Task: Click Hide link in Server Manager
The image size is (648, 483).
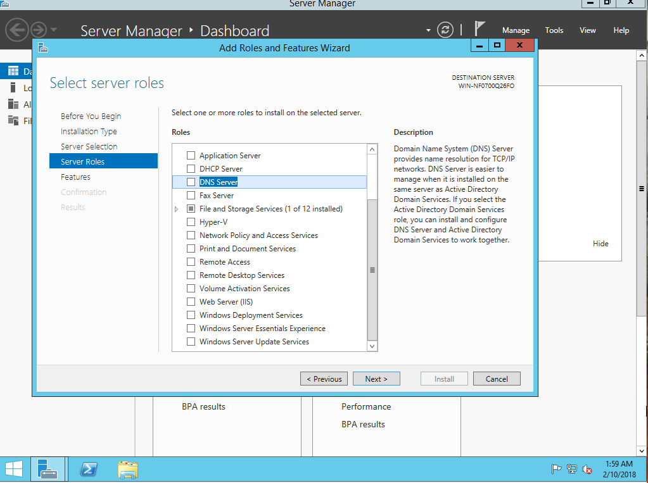Action: [x=600, y=244]
